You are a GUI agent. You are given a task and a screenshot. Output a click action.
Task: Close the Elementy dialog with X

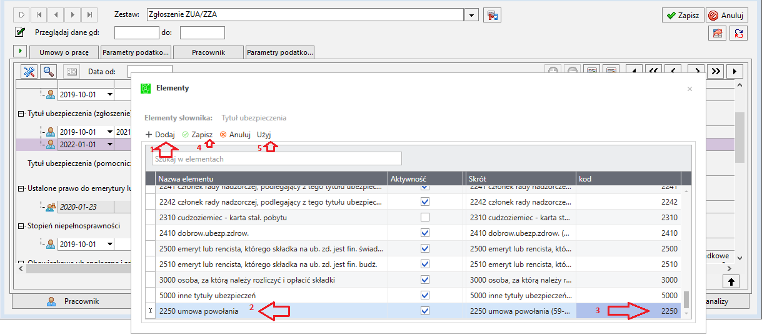[690, 89]
